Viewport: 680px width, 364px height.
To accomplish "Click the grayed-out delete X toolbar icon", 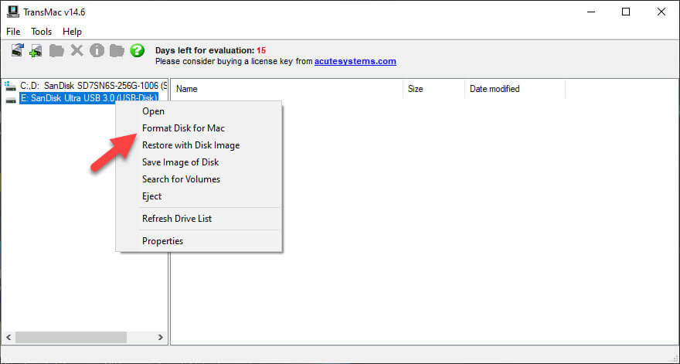I will coord(76,51).
